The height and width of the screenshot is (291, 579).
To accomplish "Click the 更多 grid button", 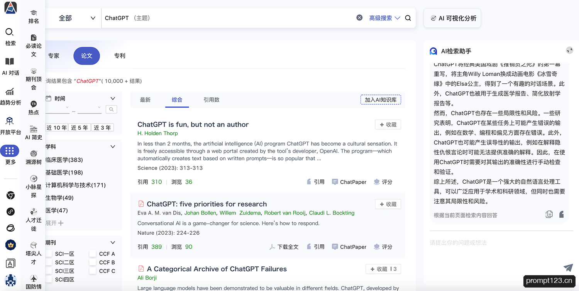I will coord(10,151).
